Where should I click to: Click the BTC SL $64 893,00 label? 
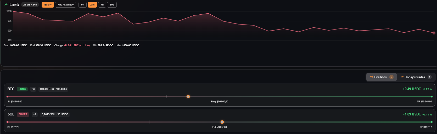pos(15,102)
